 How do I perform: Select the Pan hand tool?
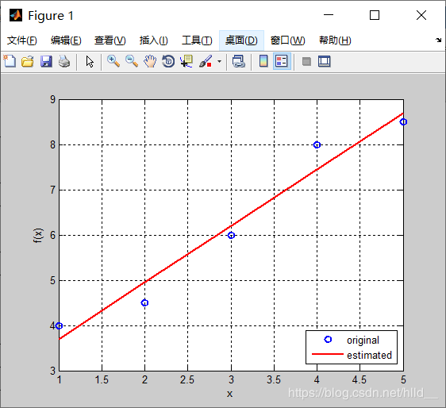[150, 61]
